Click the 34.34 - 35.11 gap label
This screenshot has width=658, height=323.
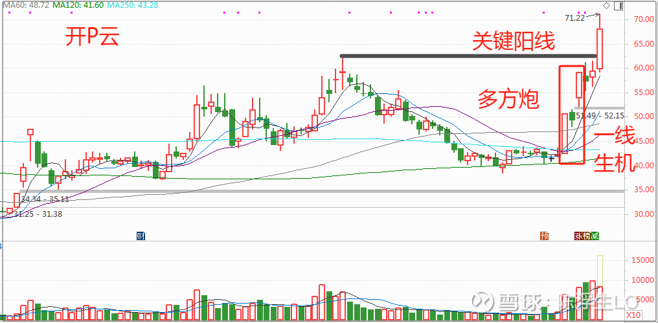[45, 199]
